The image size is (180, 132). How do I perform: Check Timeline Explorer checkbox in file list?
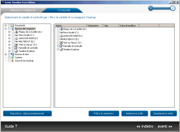[58, 49]
